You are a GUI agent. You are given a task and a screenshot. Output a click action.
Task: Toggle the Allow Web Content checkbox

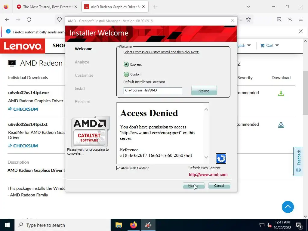118,168
